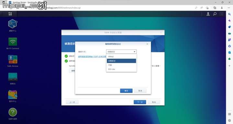Image resolution: width=233 pixels, height=124 pixels.
Task: Open the Safe Access desktop icon
Action: point(13,59)
